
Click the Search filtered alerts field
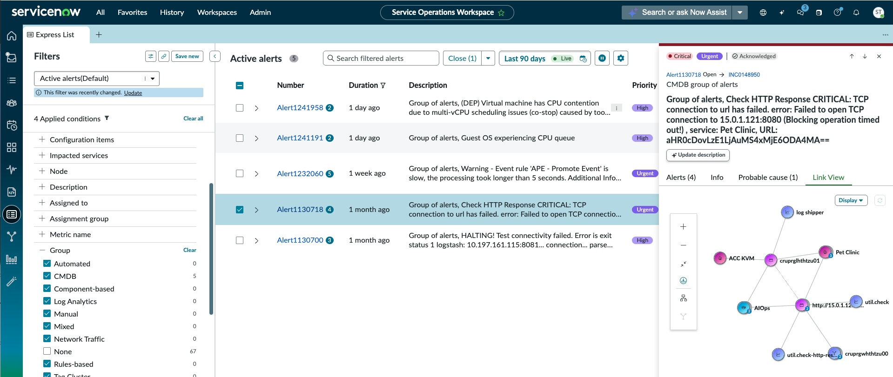coord(381,58)
